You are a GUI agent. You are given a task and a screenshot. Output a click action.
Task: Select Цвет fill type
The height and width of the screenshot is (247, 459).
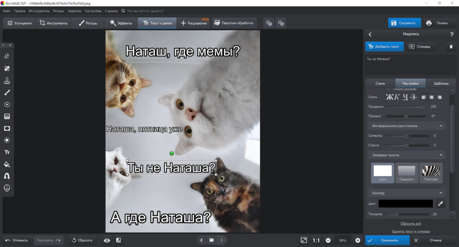click(x=383, y=173)
